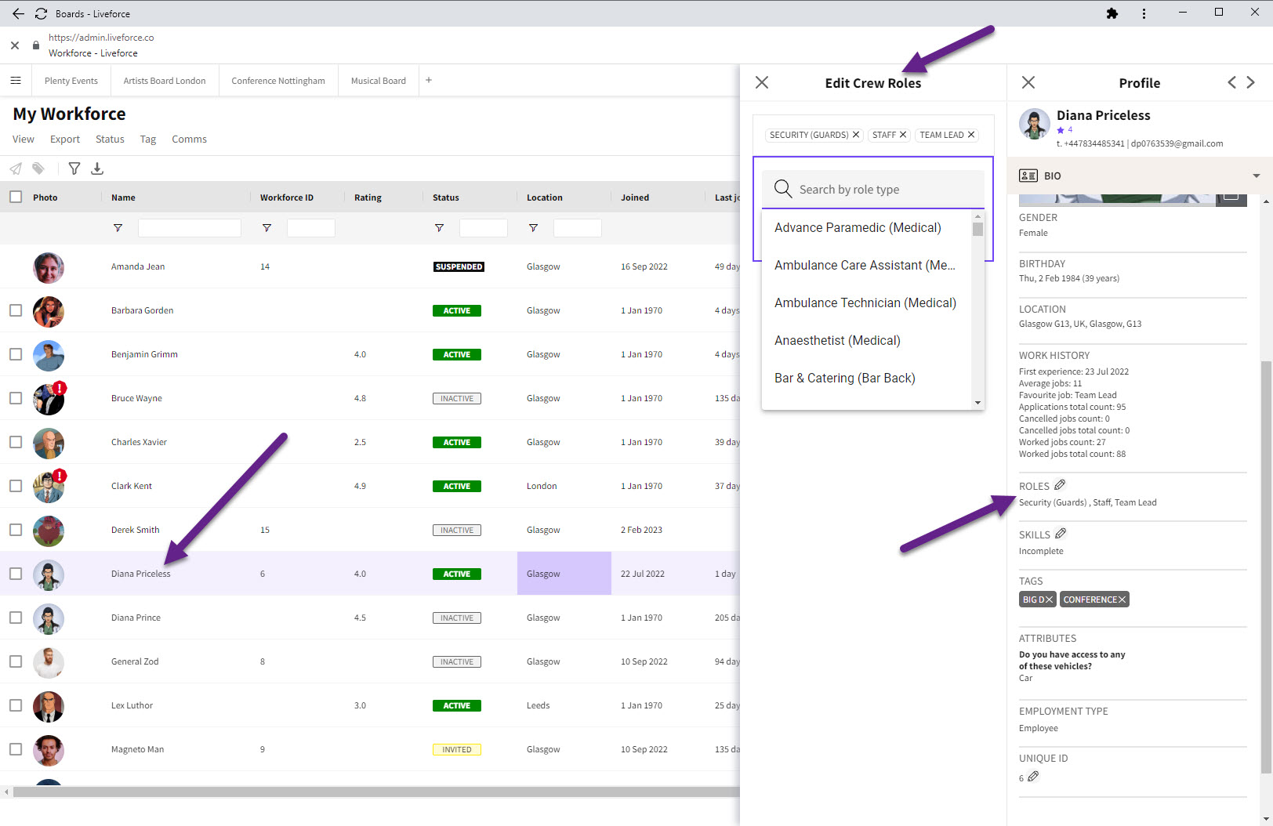Click the download icon in workforce toolbar
Screen dimensions: 1273x826
click(97, 168)
